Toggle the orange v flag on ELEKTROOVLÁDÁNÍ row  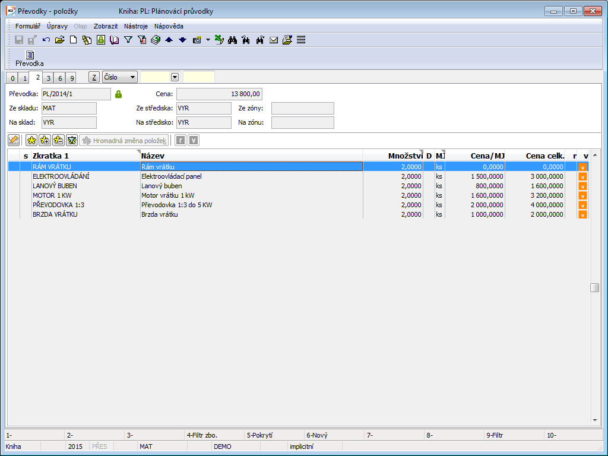pos(582,176)
